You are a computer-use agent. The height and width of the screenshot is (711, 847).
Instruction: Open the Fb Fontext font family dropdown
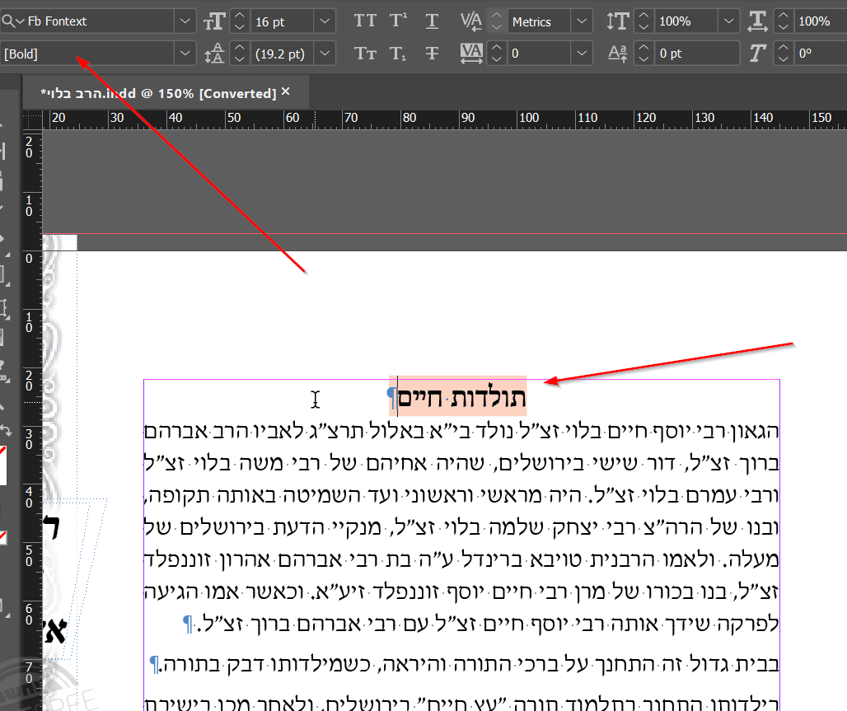[185, 21]
